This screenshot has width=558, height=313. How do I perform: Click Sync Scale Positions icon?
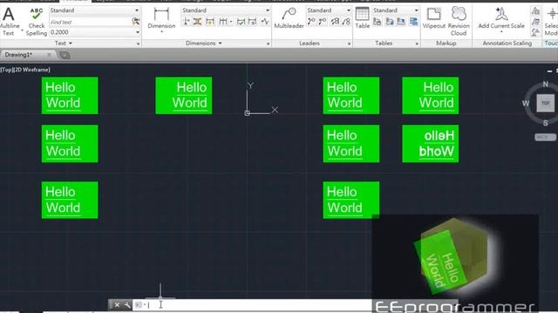click(535, 33)
